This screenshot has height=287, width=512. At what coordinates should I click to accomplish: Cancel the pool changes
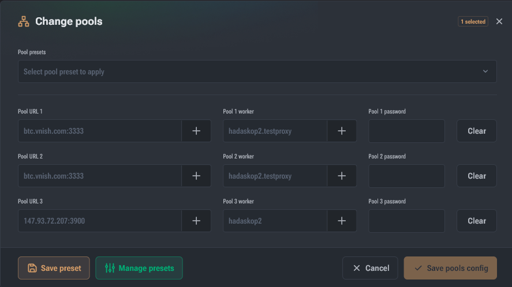pos(370,268)
